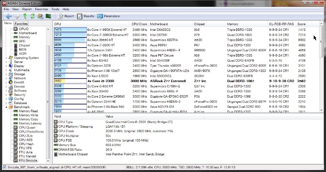Expand the Server node
Image resolution: width=326 pixels, height=172 pixels.
6,62
